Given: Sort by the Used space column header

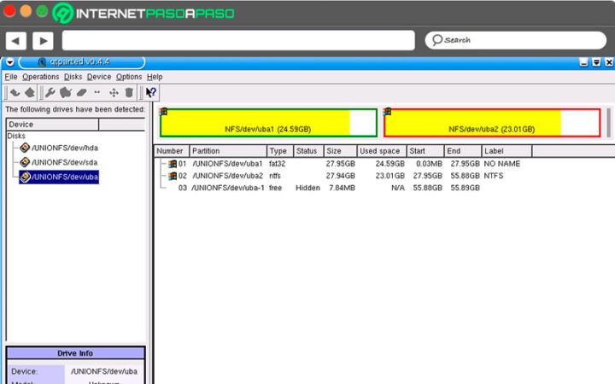Looking at the screenshot, I should tap(380, 151).
